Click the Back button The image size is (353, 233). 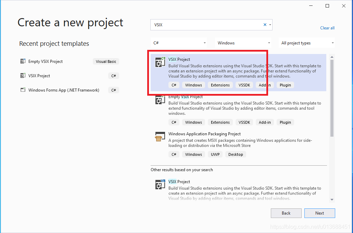coord(286,213)
